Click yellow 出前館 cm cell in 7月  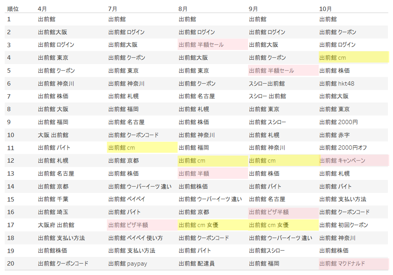(142, 148)
